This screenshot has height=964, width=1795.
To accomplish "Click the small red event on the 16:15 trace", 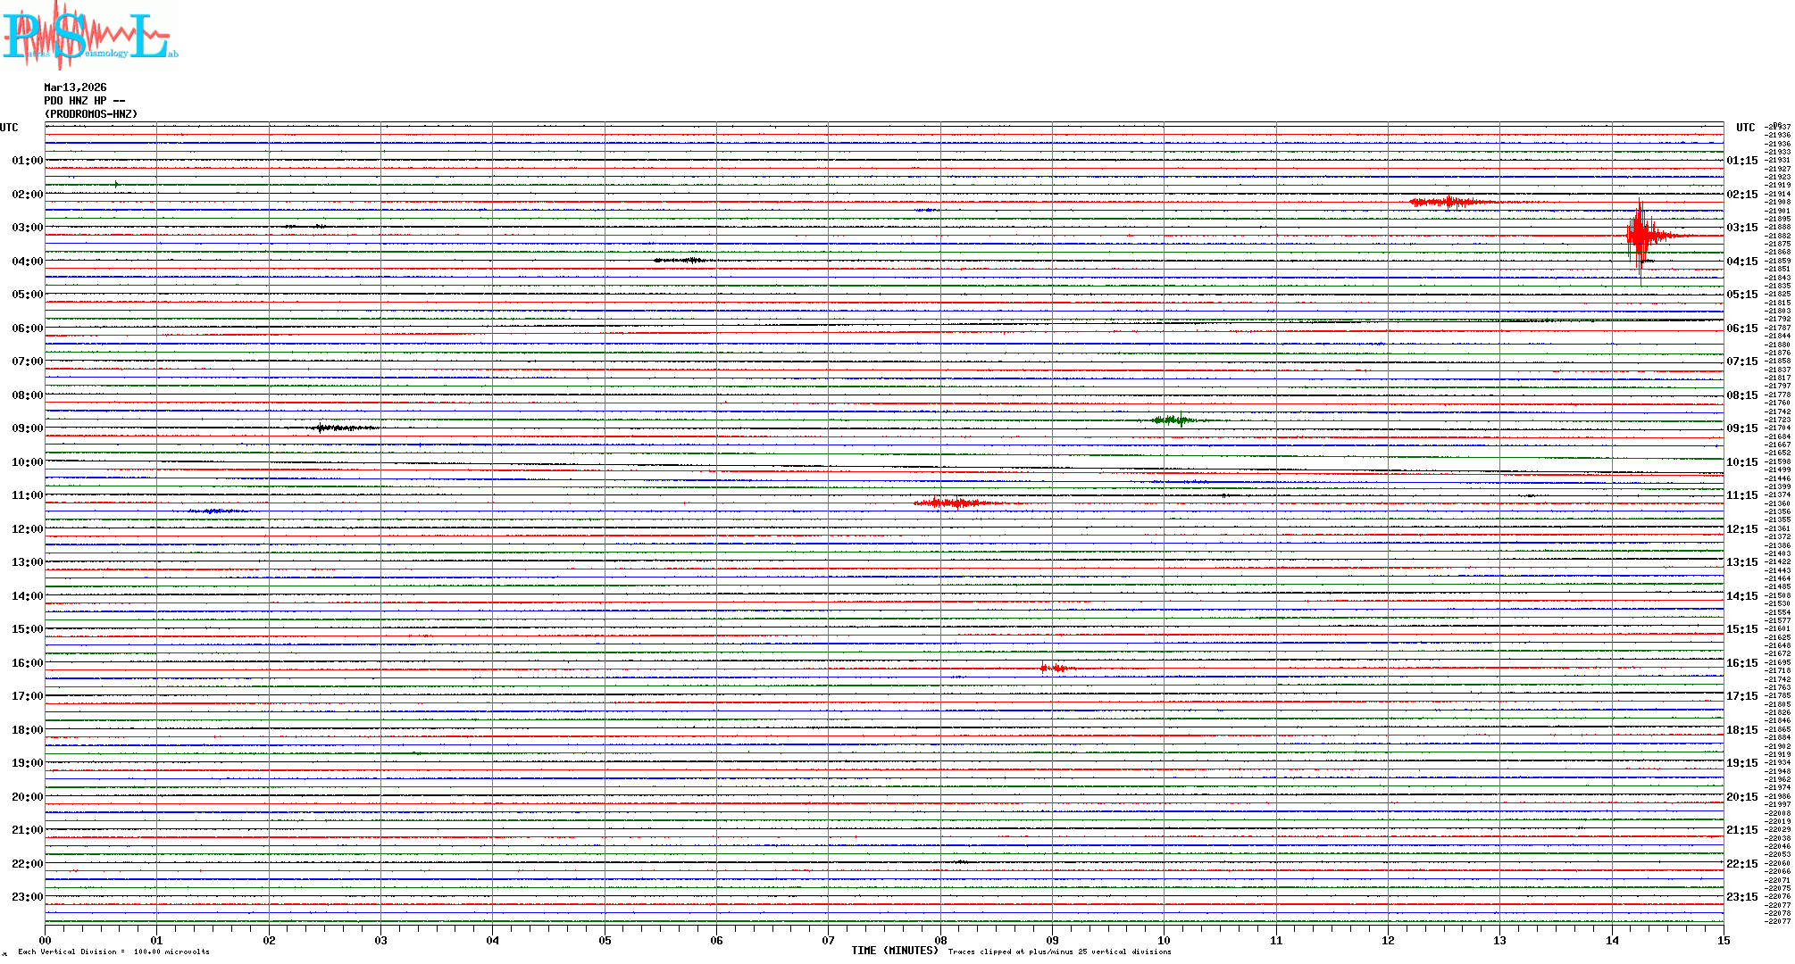I will (1055, 668).
